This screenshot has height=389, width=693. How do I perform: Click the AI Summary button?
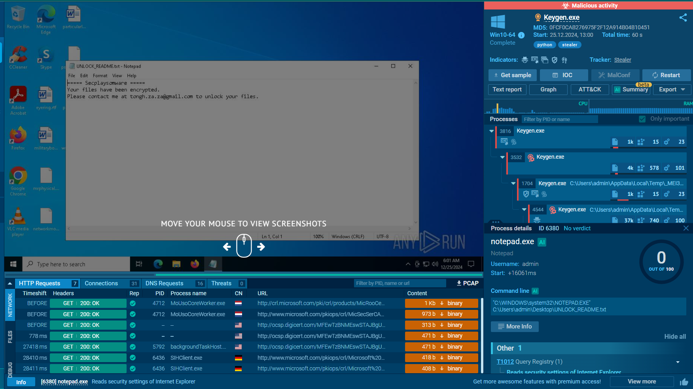coord(631,89)
